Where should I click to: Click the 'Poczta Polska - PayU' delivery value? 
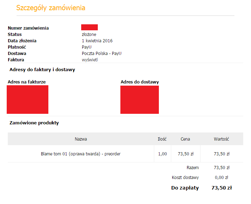pyautogui.click(x=102, y=53)
